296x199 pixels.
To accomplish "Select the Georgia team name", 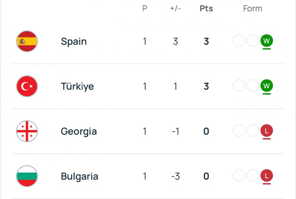I will 79,132.
